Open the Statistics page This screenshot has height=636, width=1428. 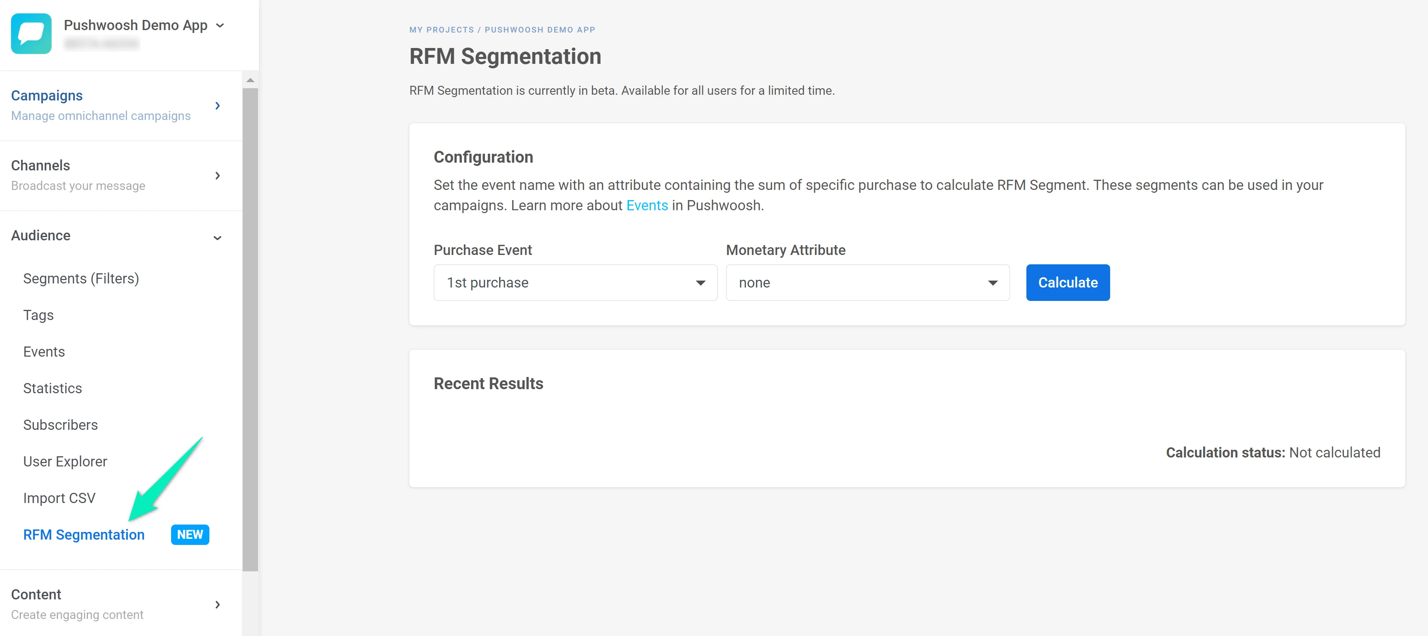tap(53, 388)
